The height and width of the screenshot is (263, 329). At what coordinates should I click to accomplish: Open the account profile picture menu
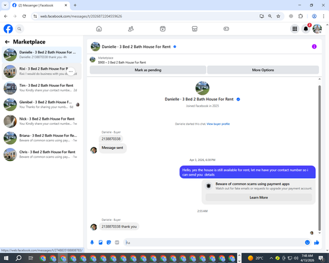(x=317, y=29)
